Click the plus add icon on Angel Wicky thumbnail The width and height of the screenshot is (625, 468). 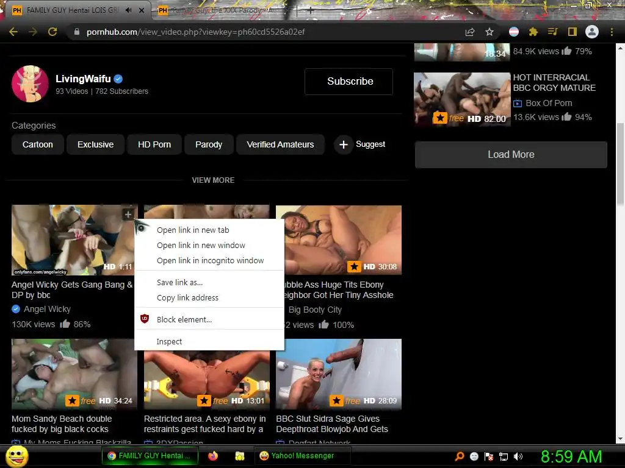point(128,214)
